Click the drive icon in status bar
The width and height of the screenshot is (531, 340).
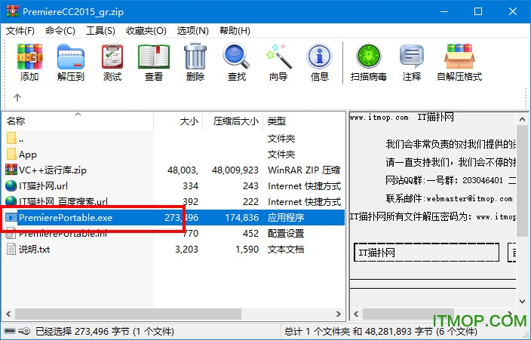click(10, 331)
